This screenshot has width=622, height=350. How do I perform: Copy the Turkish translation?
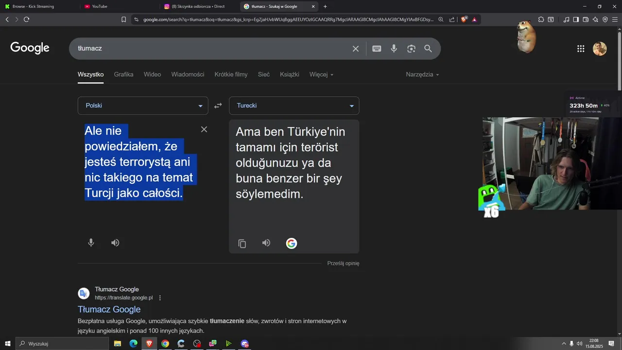[x=242, y=244]
